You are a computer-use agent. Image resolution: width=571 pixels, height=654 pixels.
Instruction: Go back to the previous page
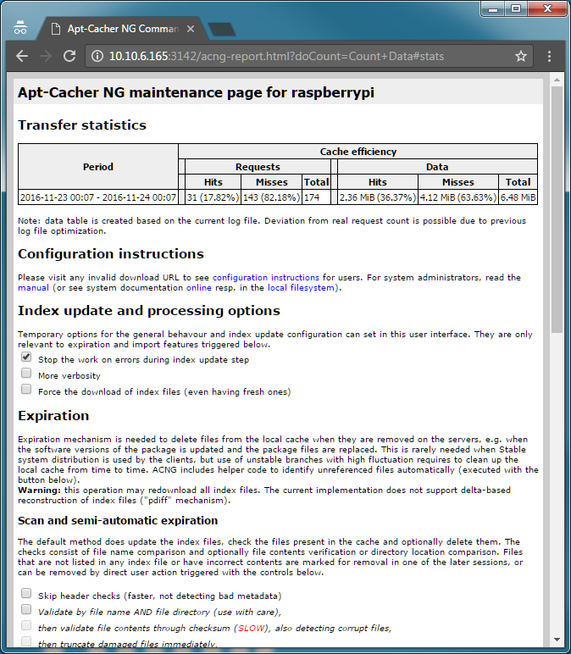click(22, 56)
